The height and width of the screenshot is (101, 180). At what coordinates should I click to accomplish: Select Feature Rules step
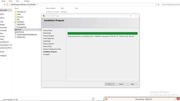(x=47, y=46)
